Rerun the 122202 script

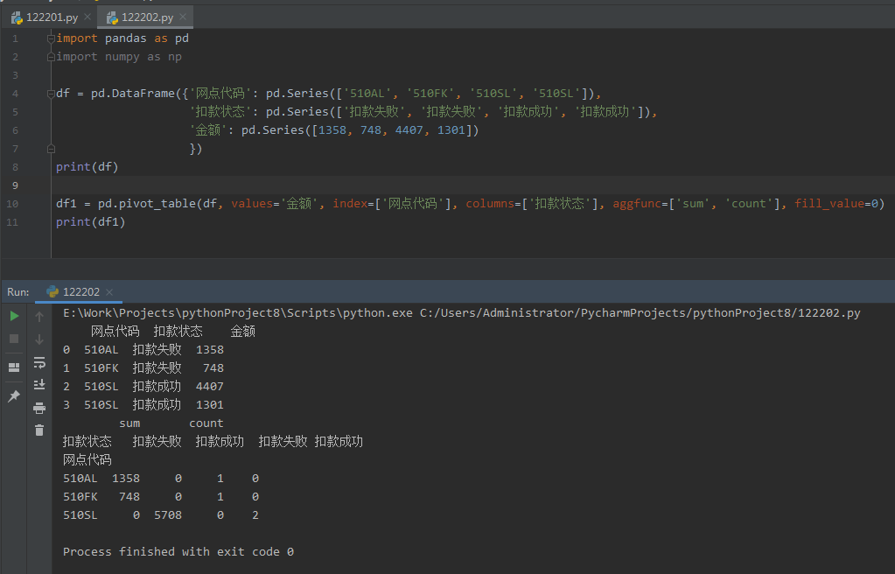point(14,316)
